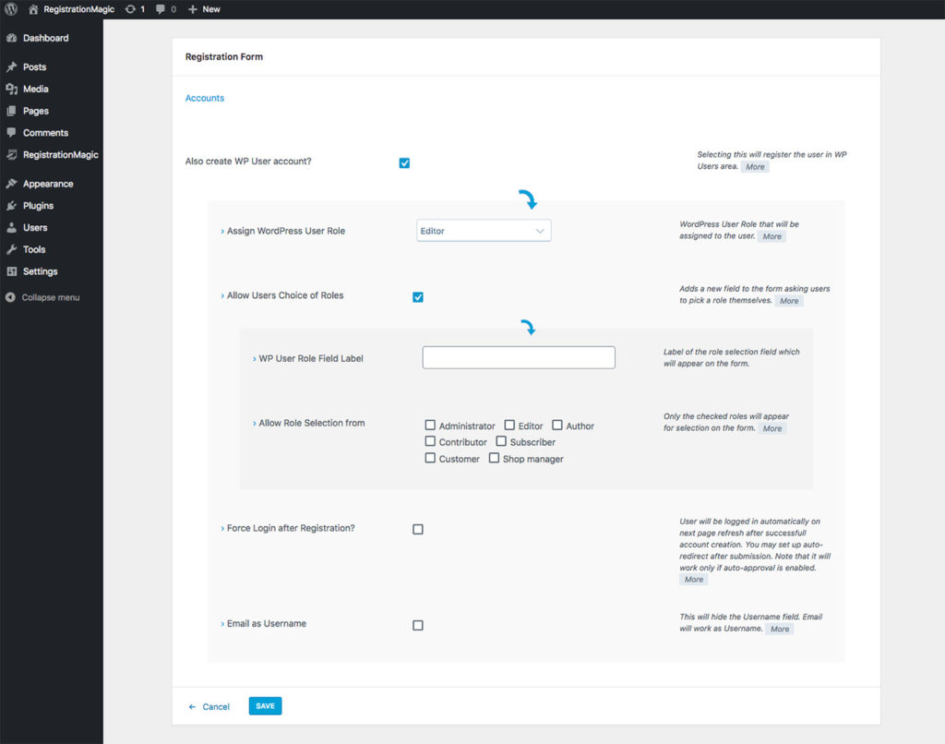This screenshot has width=945, height=744.
Task: Open the Appearance menu in sidebar
Action: [x=48, y=184]
